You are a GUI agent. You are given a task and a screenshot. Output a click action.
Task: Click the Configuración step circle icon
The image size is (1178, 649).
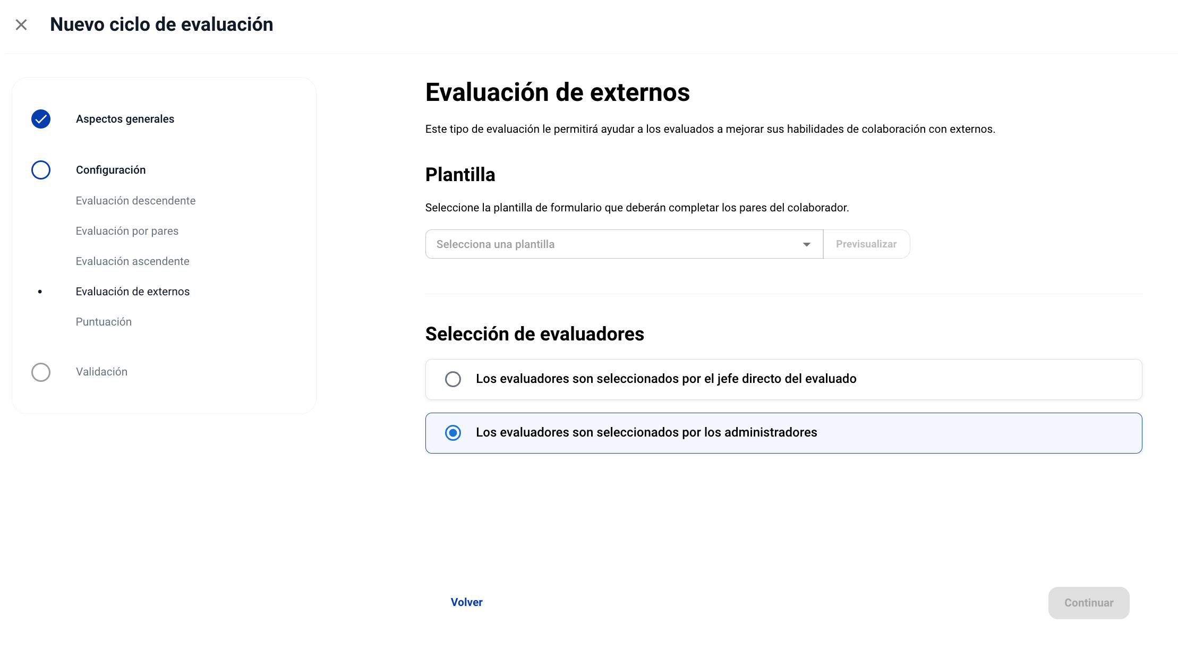[41, 170]
